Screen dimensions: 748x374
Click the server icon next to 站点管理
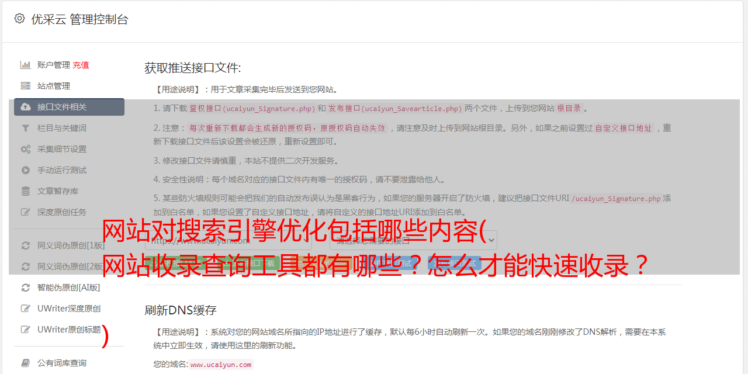click(26, 86)
